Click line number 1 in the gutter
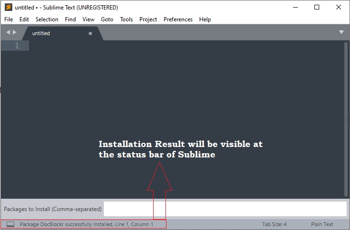The image size is (350, 230). point(17,46)
